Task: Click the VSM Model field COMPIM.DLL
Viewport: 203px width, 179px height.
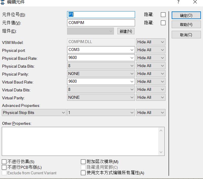Action: (101, 42)
